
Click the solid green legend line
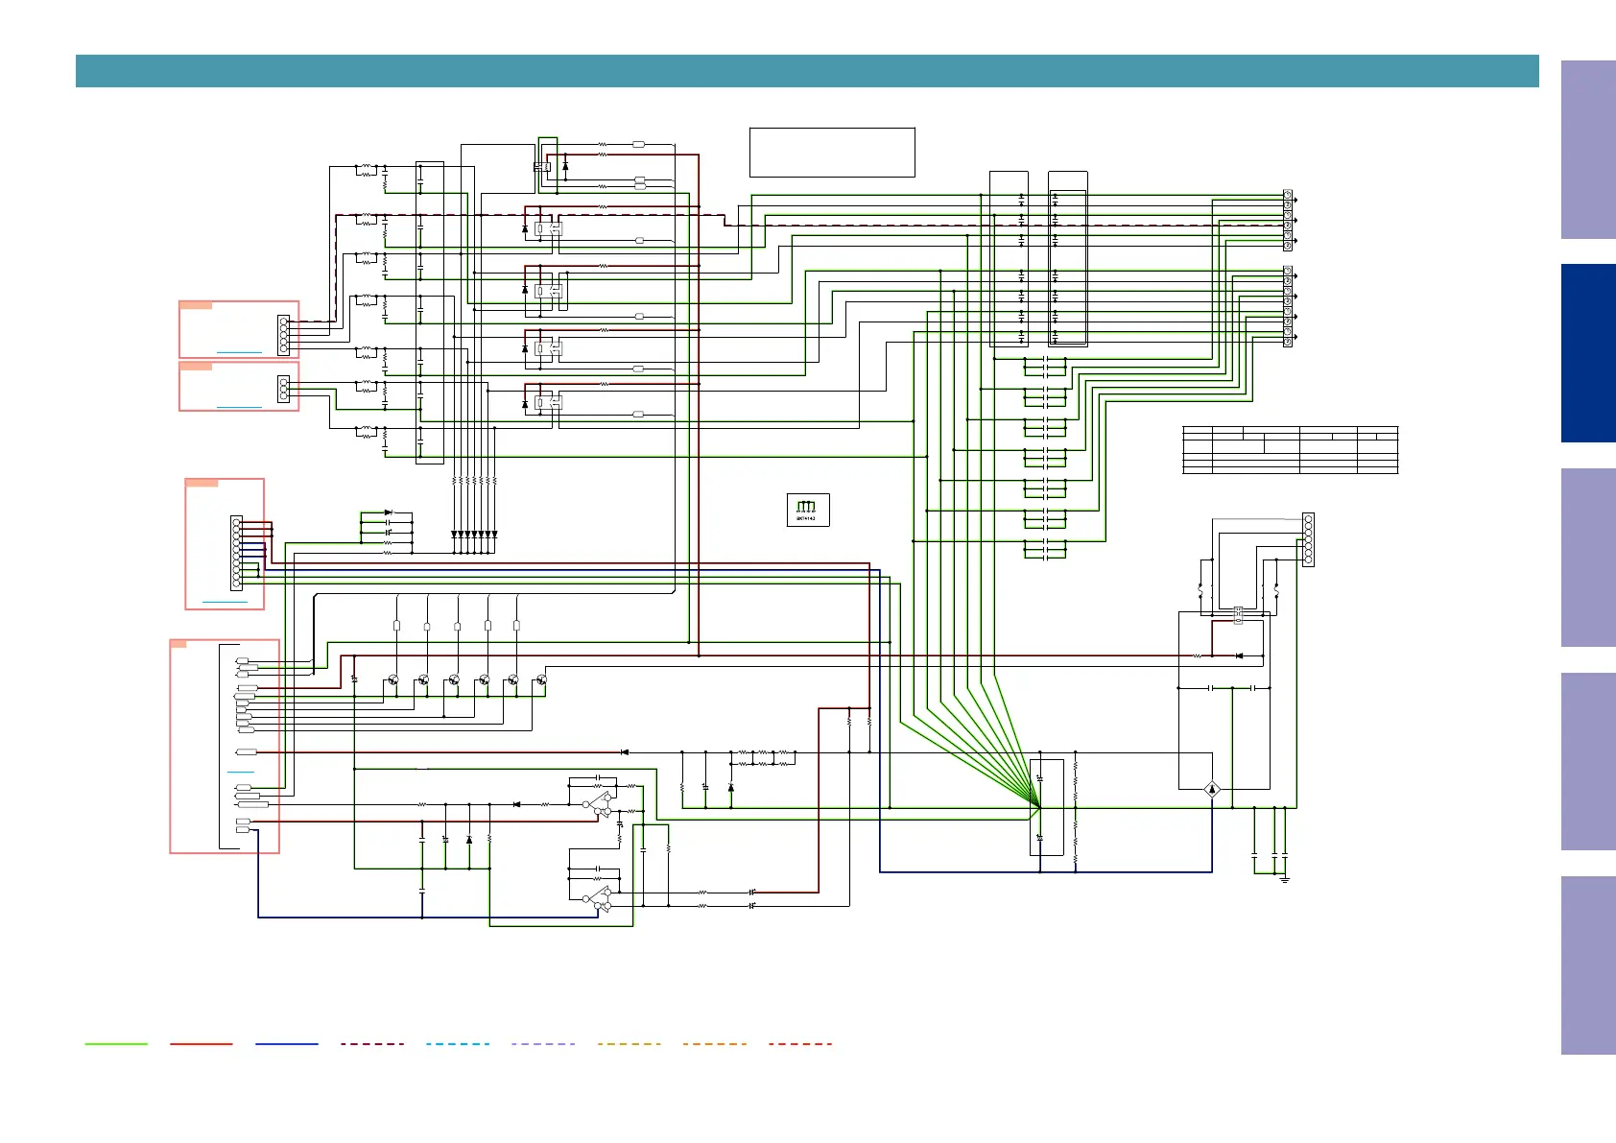point(116,1043)
